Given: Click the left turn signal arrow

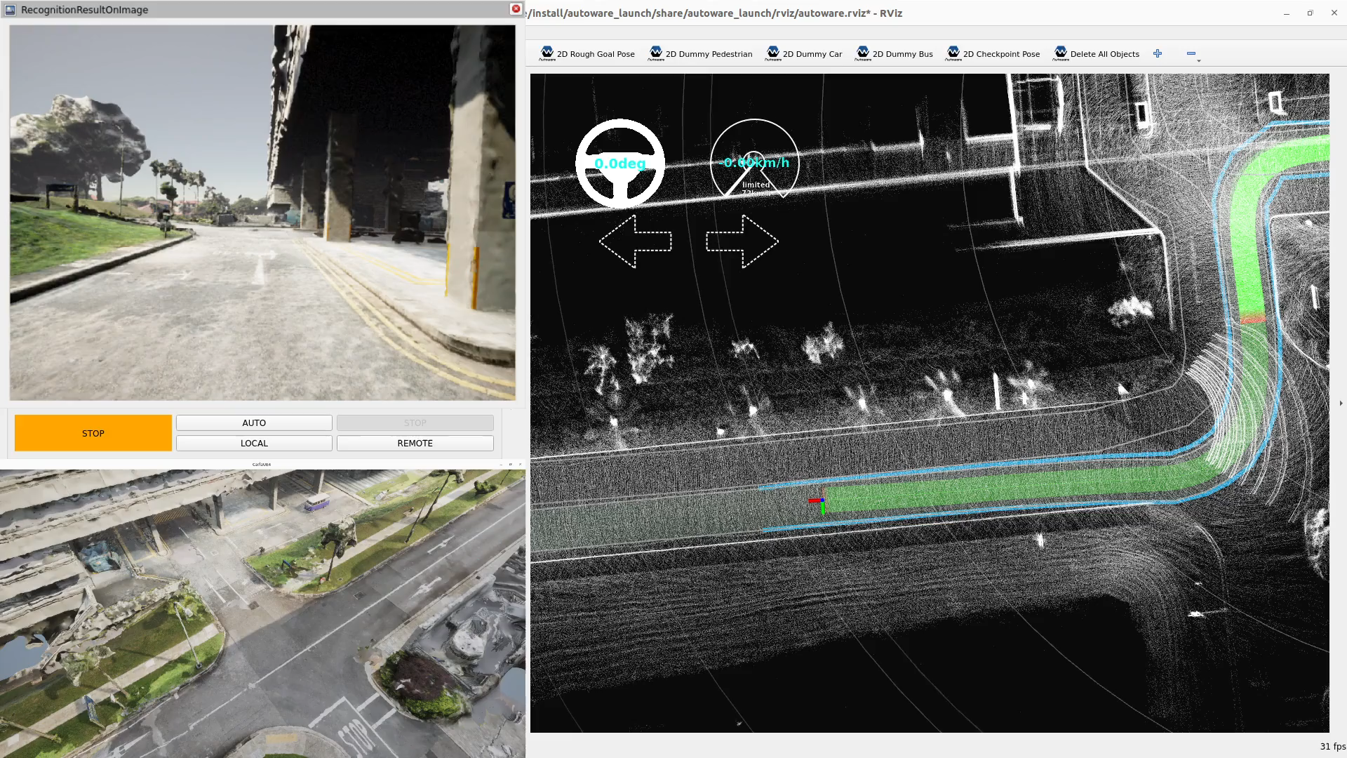Looking at the screenshot, I should tap(635, 241).
